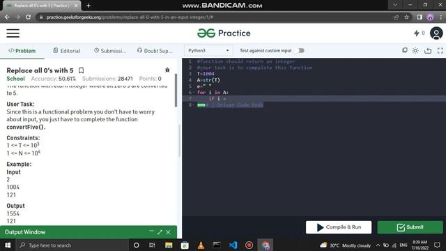Open the Submissions tab
This screenshot has height=251, width=446.
110,51
